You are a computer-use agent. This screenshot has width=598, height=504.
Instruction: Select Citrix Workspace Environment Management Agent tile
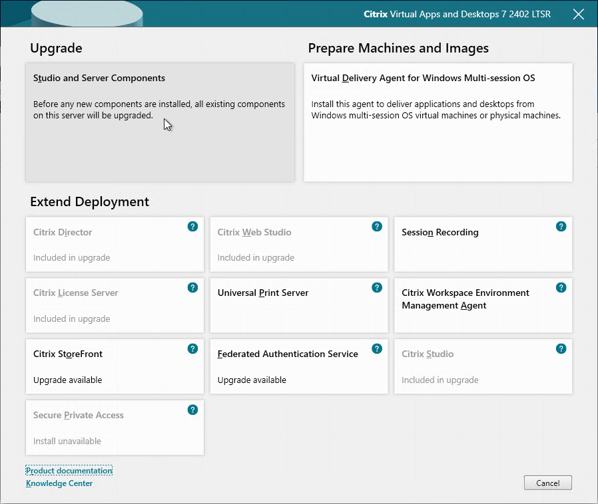click(x=483, y=305)
